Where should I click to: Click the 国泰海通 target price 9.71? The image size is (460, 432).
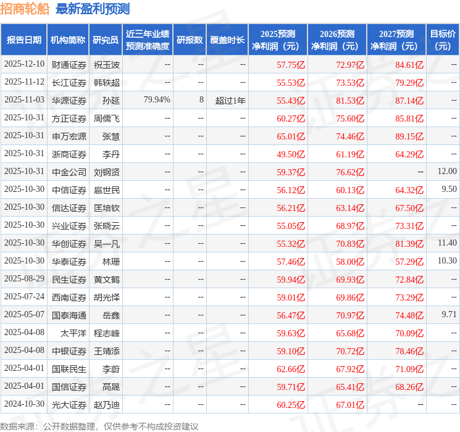click(449, 314)
